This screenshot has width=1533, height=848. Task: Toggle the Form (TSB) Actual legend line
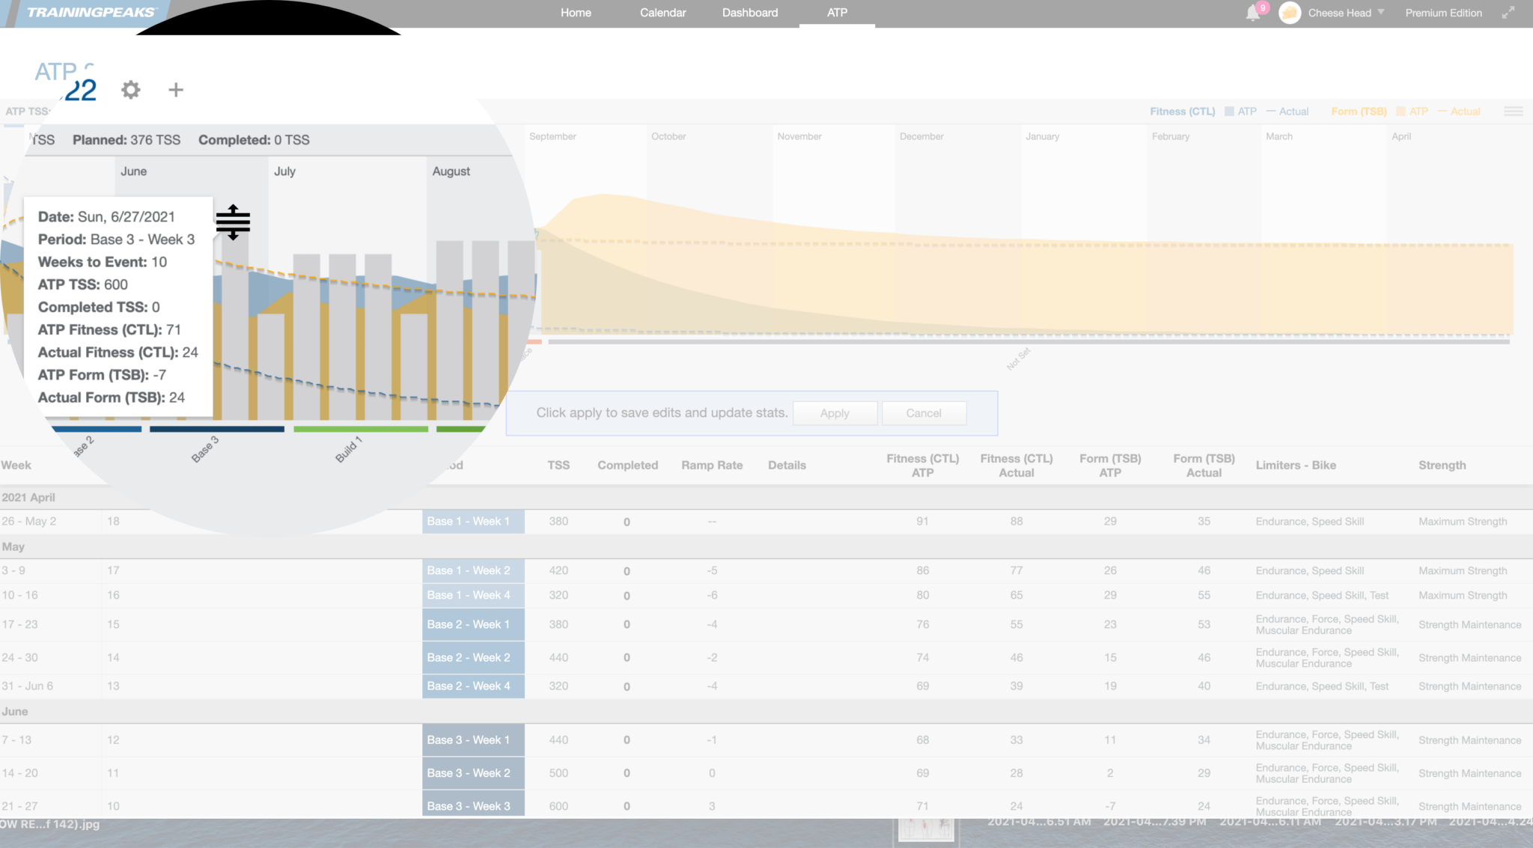tap(1460, 111)
